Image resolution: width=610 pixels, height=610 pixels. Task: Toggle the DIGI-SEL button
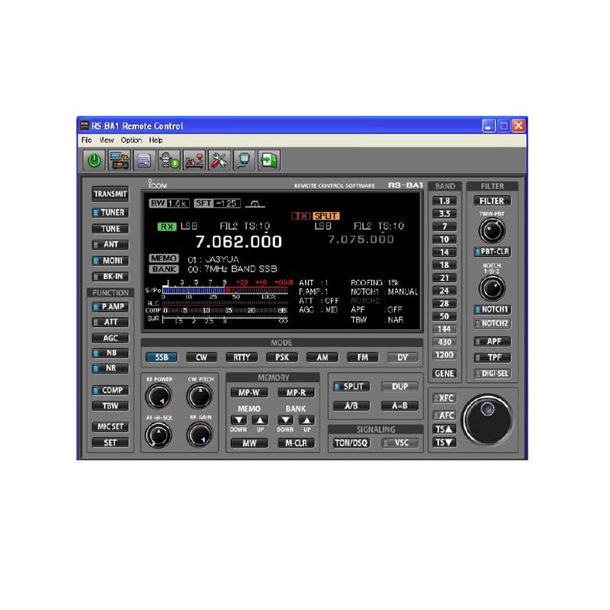(x=492, y=374)
